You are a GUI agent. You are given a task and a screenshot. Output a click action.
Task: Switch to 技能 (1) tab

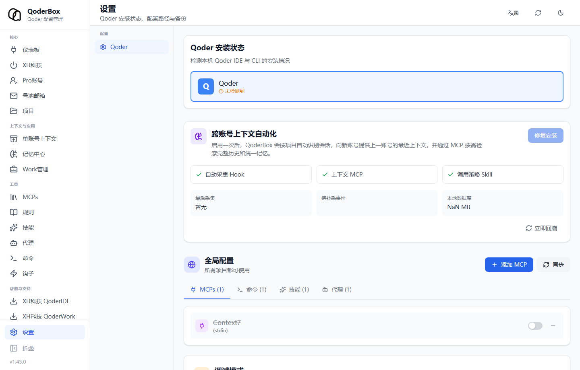click(294, 290)
